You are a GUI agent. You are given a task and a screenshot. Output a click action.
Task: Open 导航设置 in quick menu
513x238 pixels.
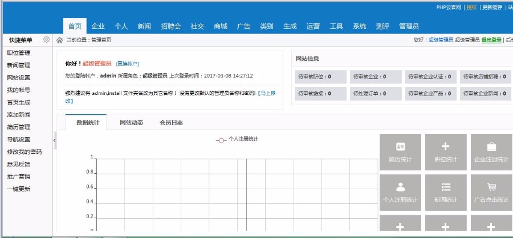(19, 140)
